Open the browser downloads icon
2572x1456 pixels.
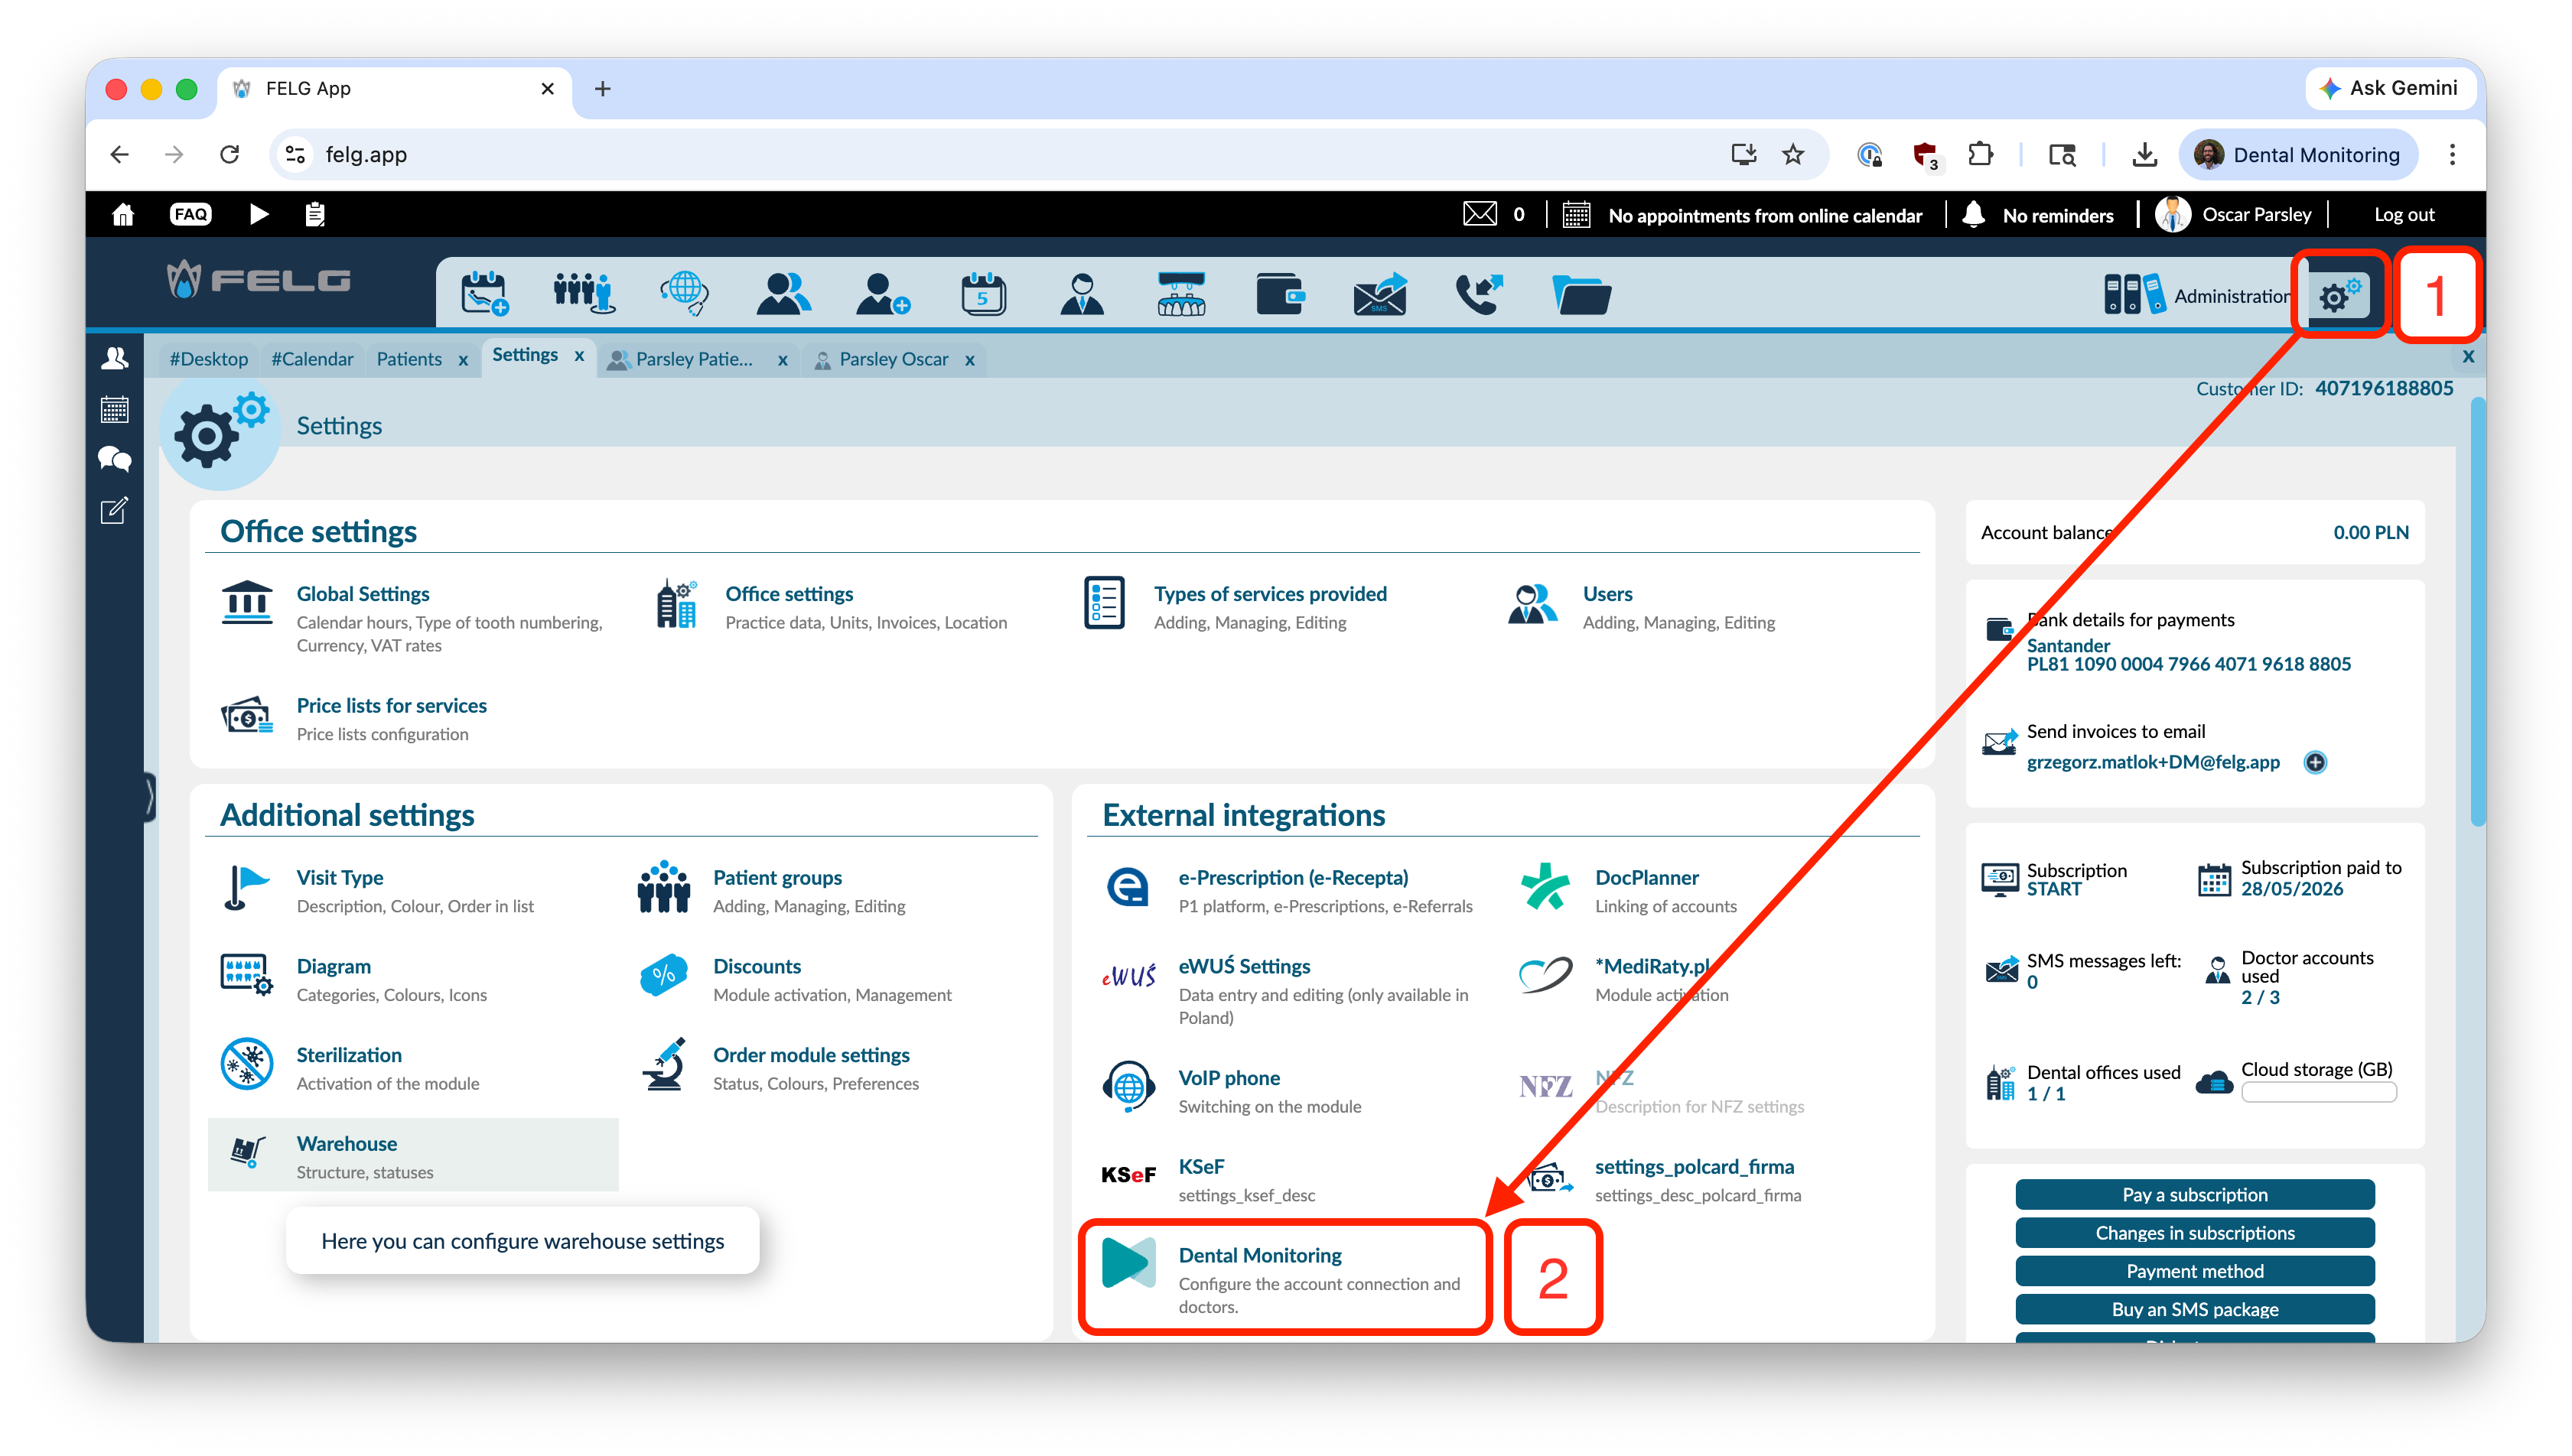click(2144, 154)
